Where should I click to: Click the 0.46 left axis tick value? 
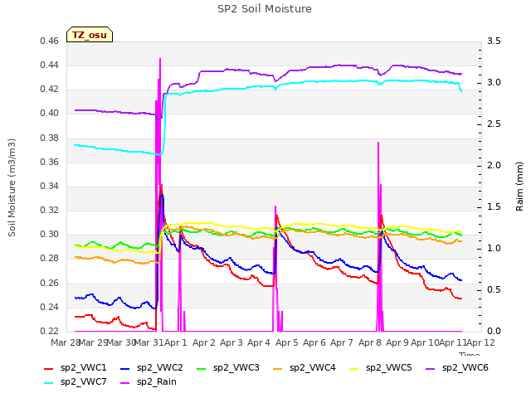point(50,41)
